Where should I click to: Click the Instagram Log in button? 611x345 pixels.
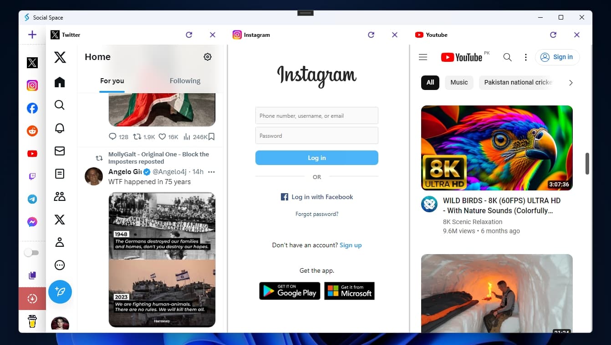317,158
